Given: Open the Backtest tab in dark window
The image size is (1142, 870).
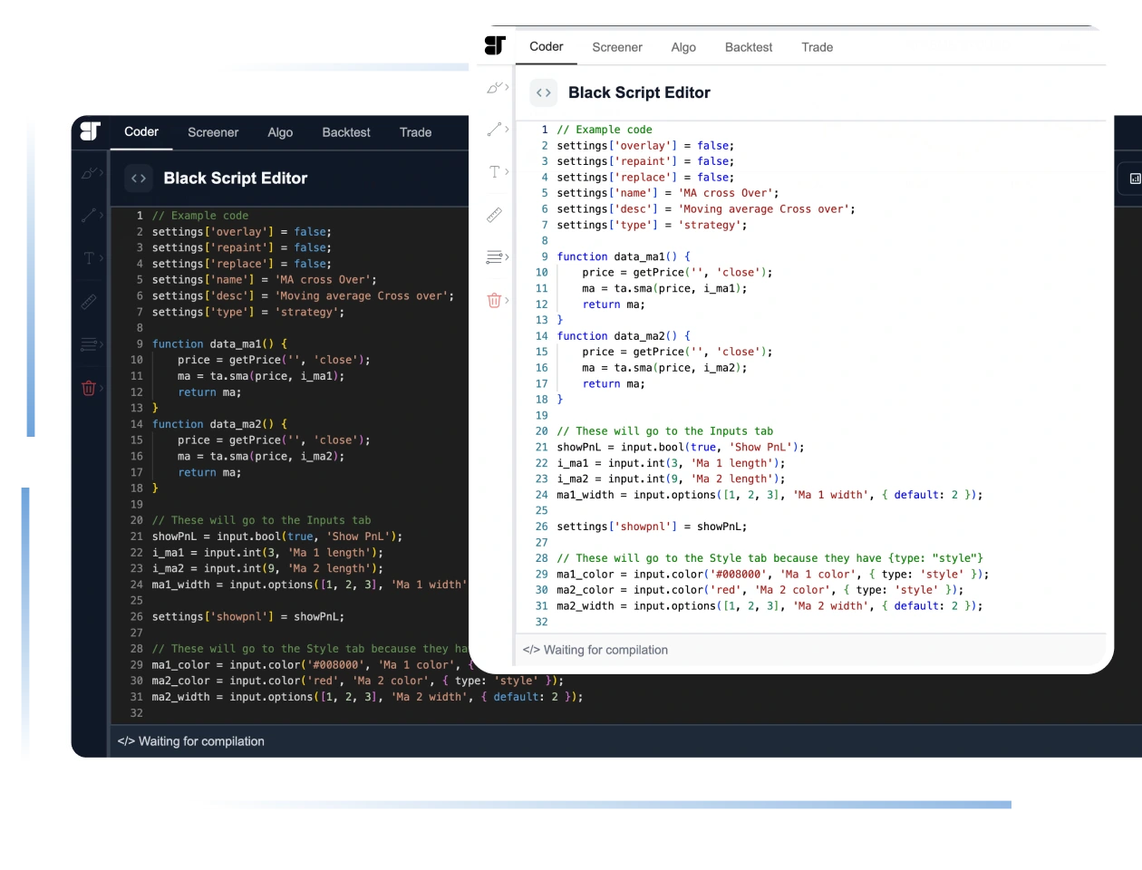Looking at the screenshot, I should coord(346,132).
